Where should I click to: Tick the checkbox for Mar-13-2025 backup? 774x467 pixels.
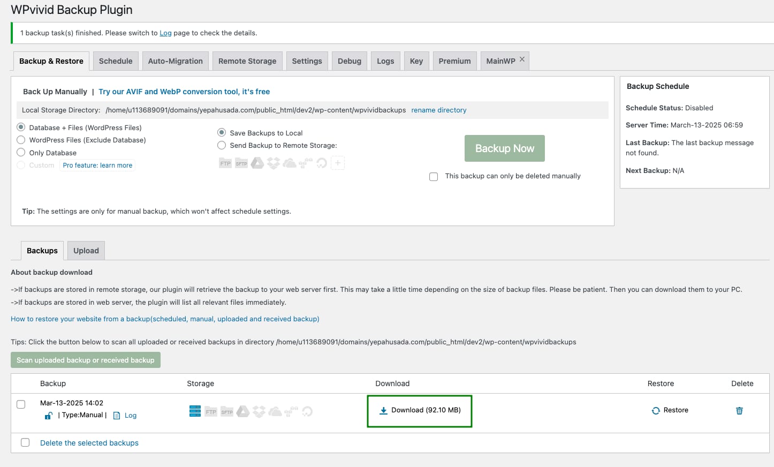click(x=21, y=404)
